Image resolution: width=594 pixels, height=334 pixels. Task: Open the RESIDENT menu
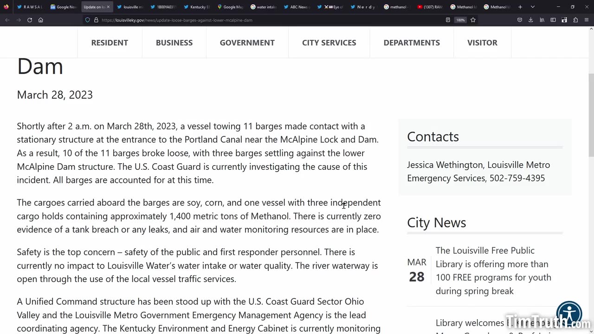tap(110, 42)
